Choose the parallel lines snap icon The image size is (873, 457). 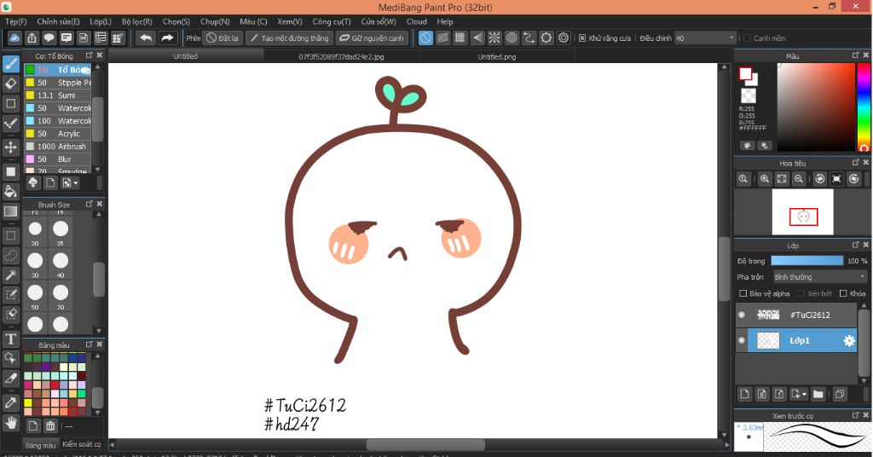tap(442, 38)
